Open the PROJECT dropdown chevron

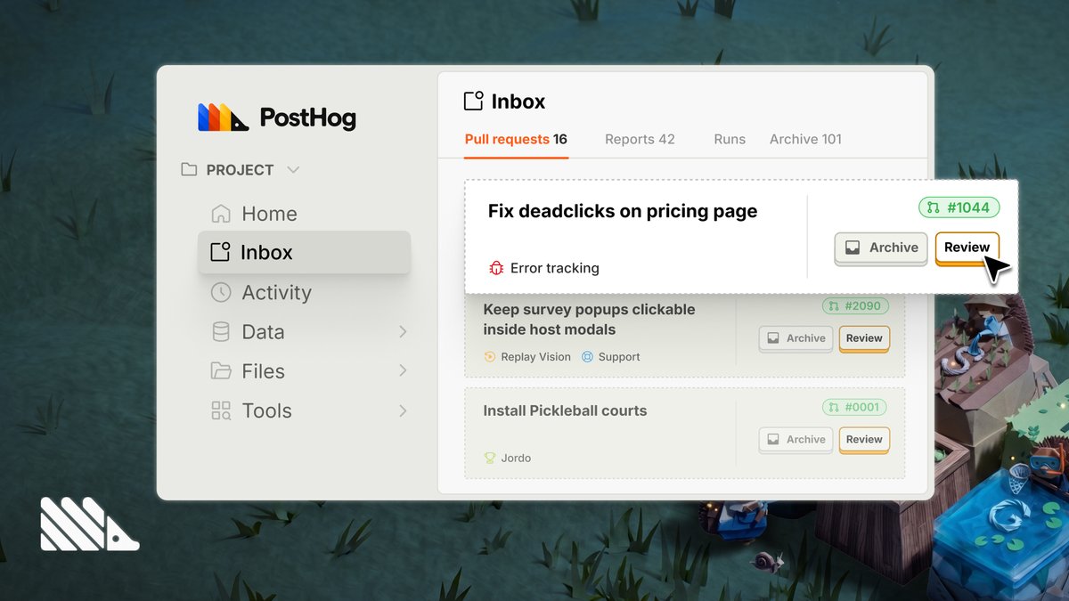[x=293, y=169]
